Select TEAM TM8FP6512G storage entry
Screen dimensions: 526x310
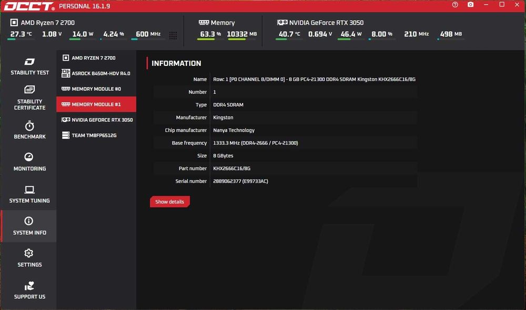96,135
